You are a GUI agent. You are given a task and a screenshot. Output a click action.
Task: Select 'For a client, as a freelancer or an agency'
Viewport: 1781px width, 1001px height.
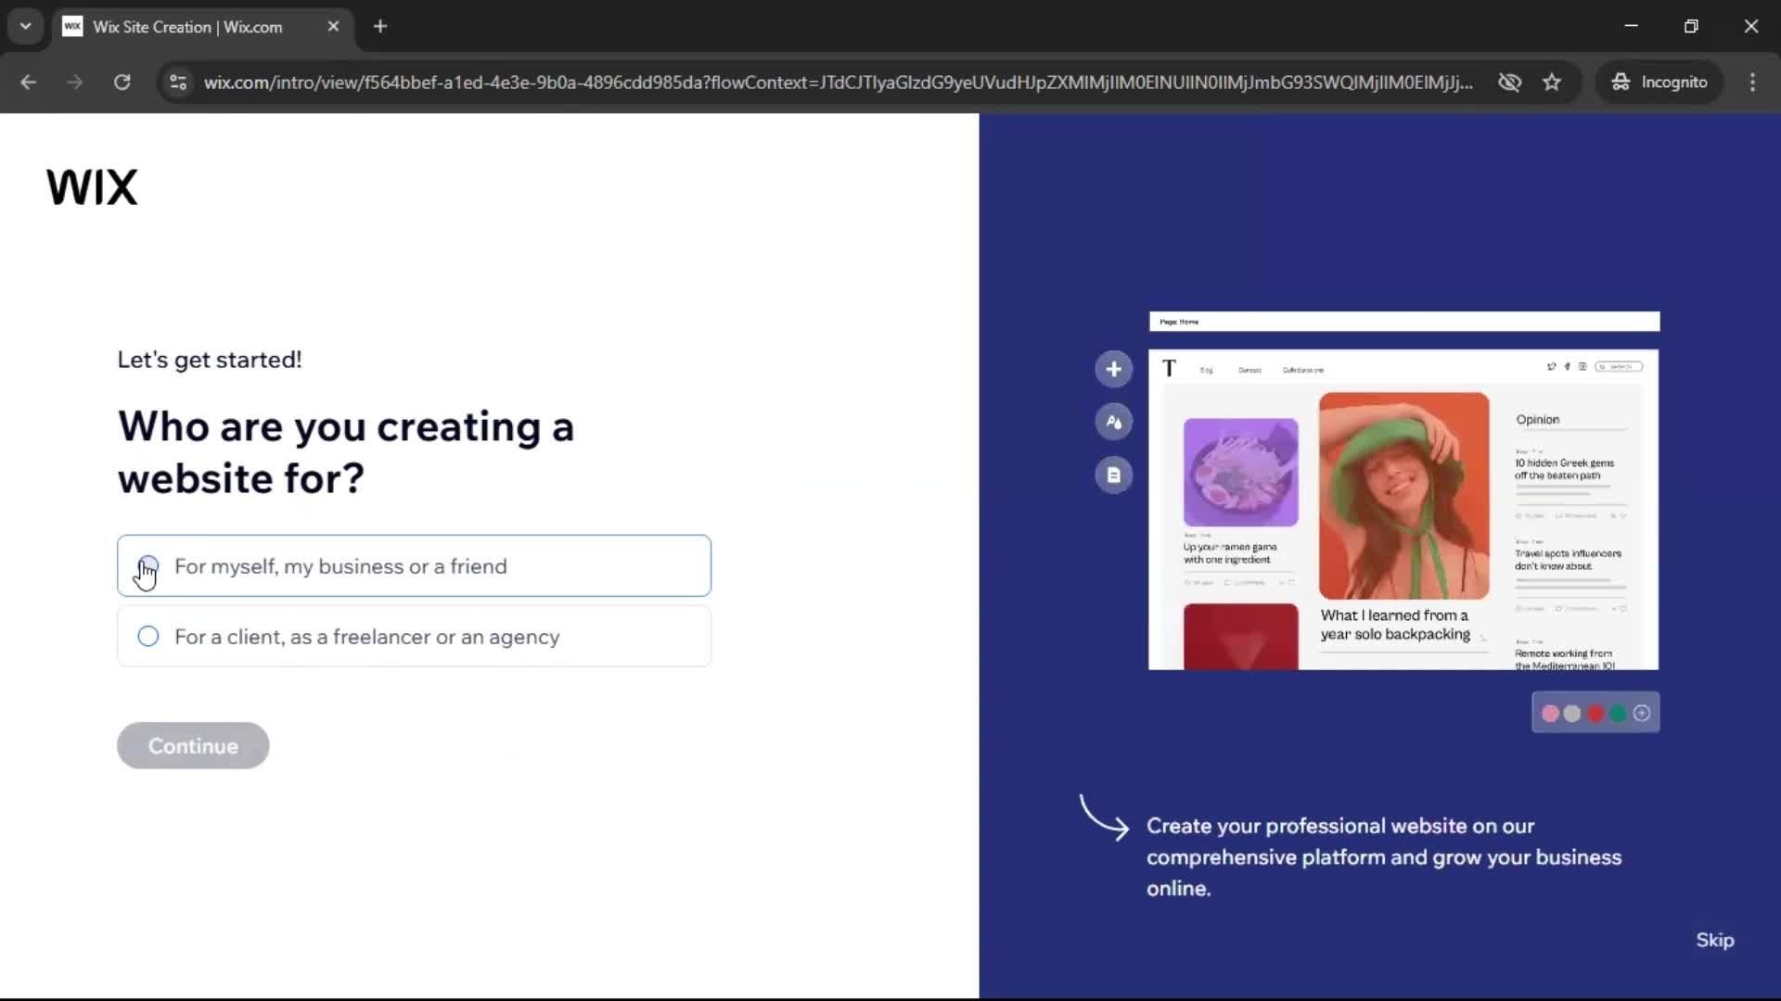tap(414, 637)
